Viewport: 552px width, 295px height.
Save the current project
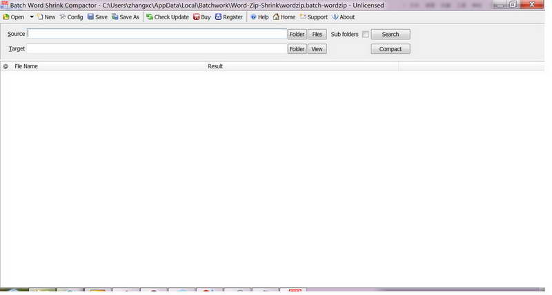tap(97, 17)
